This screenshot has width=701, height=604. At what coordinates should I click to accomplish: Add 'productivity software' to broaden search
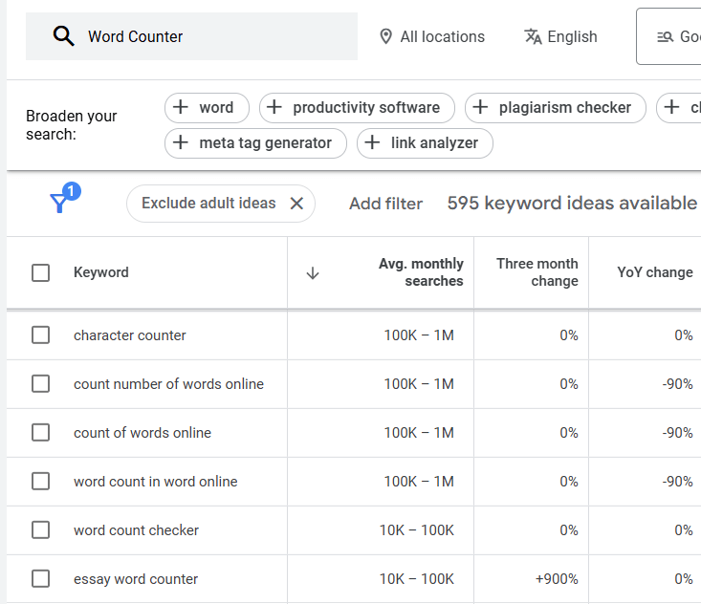(x=357, y=108)
